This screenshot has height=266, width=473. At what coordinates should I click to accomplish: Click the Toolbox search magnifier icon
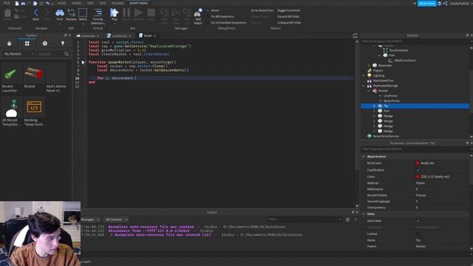point(67,54)
